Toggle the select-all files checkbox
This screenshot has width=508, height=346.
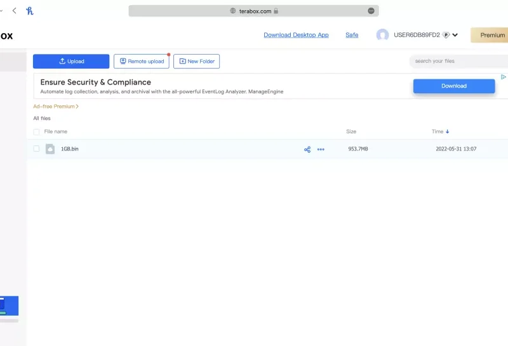36,131
